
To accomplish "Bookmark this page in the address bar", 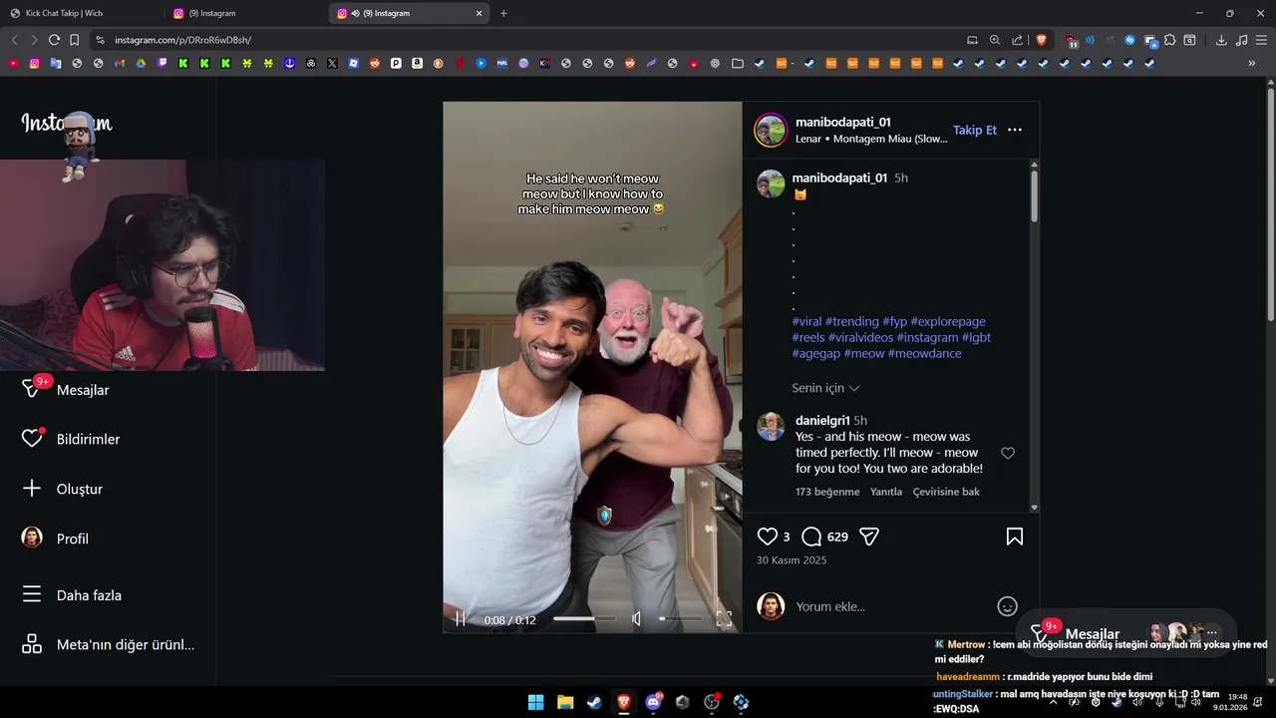I will [x=74, y=40].
